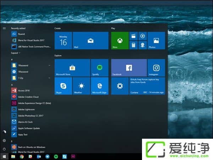Launch the Skype tile
The image size is (213, 160).
point(63,86)
